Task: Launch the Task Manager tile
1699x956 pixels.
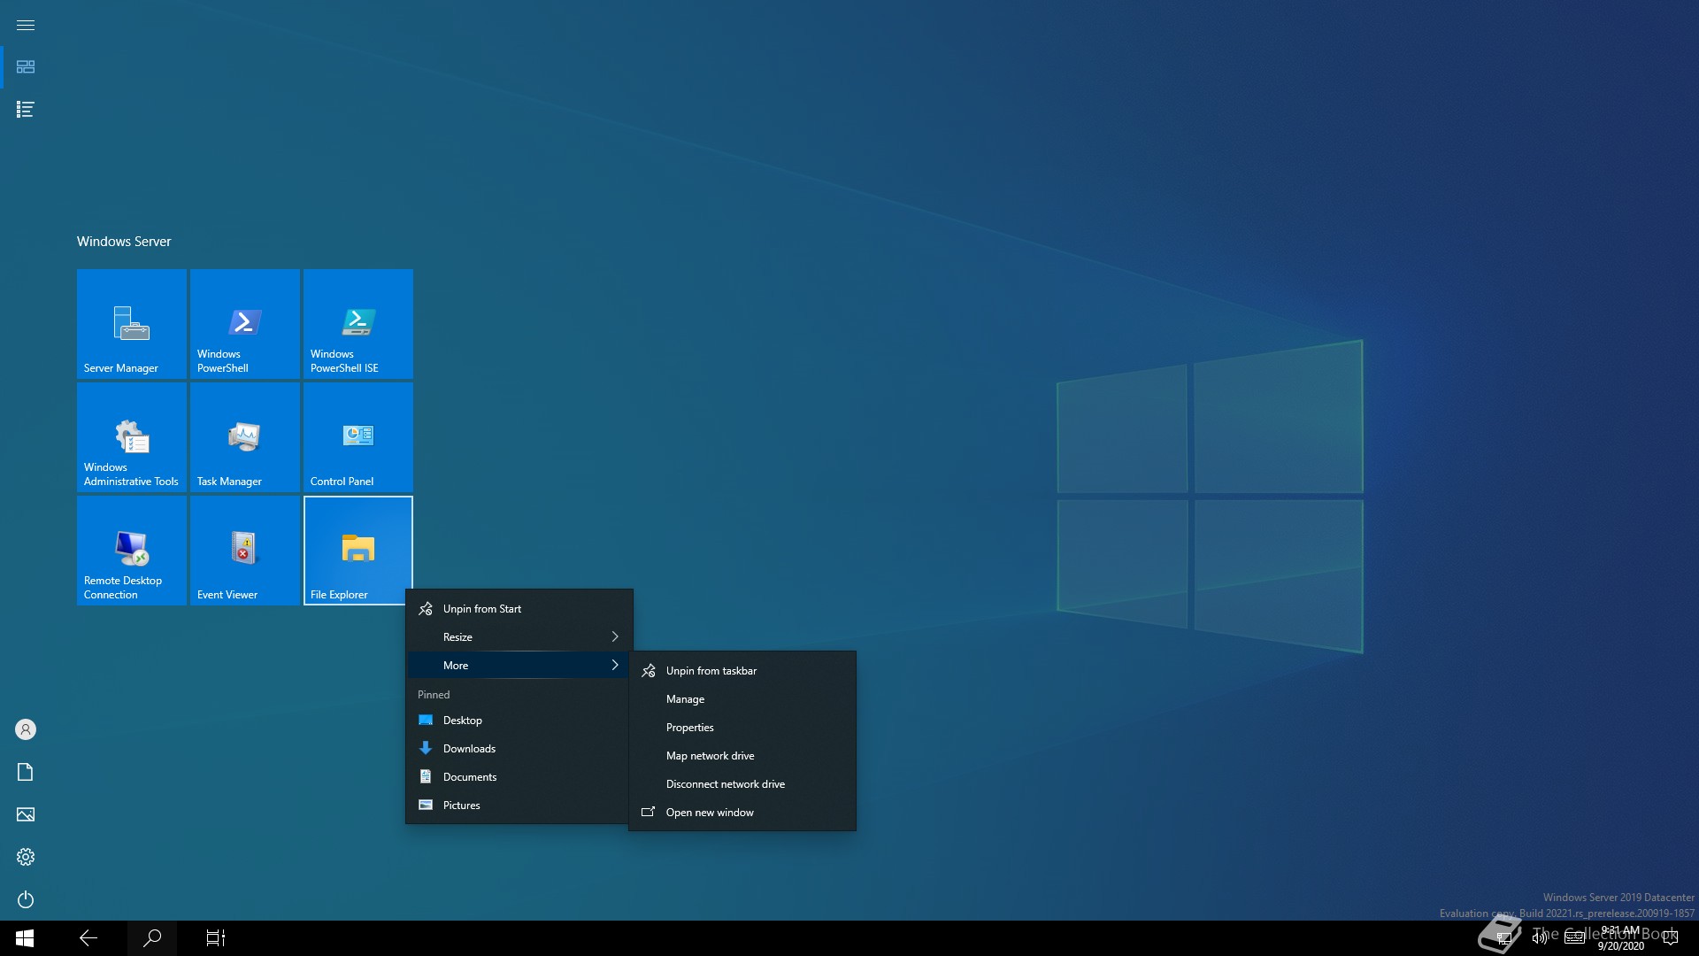Action: pyautogui.click(x=245, y=437)
